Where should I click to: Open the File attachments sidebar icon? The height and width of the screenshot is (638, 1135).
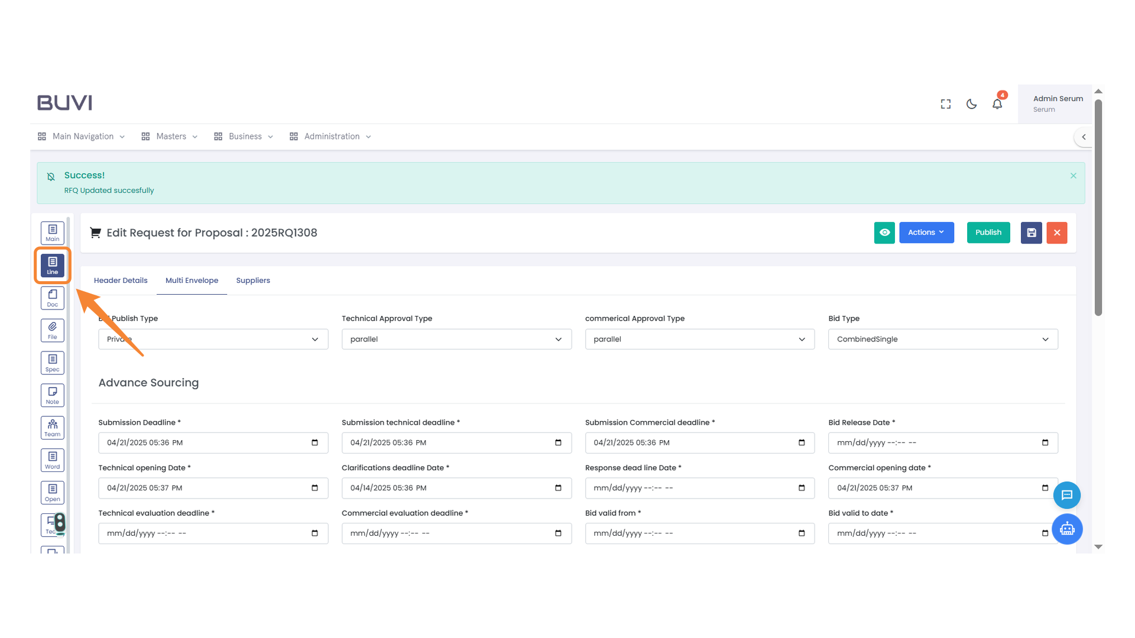coord(52,330)
